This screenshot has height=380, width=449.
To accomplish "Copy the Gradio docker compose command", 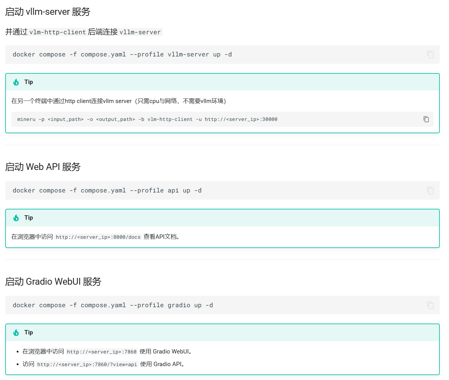I will click(430, 305).
